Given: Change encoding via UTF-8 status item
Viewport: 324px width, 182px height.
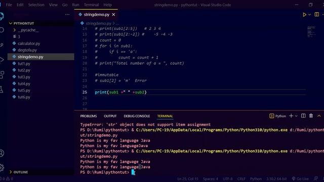Looking at the screenshot, I should (x=227, y=179).
